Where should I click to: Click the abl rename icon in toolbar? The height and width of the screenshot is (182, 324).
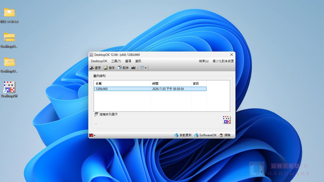133,68
